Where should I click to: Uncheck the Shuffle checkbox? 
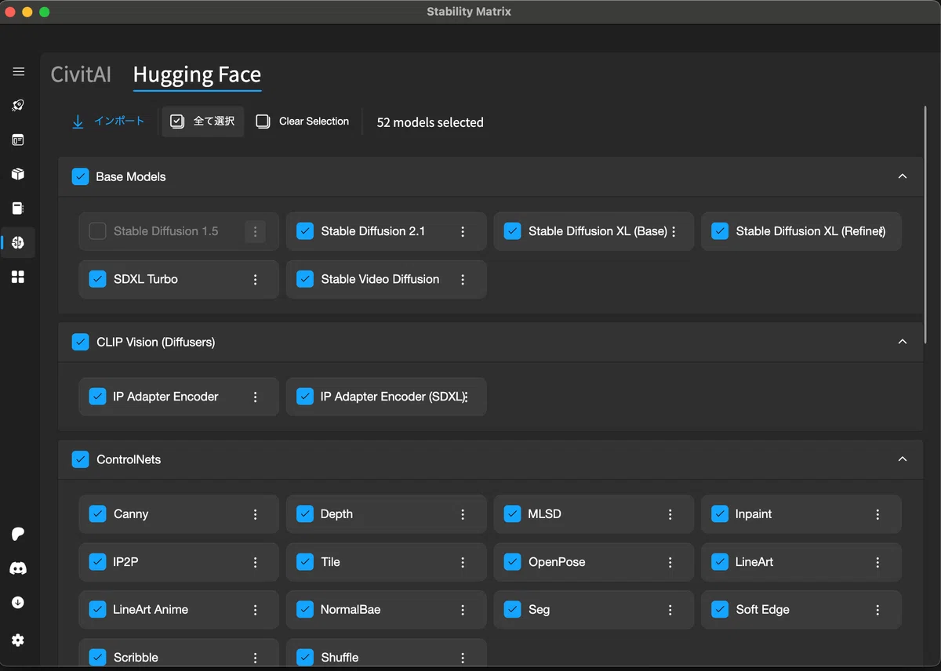305,658
